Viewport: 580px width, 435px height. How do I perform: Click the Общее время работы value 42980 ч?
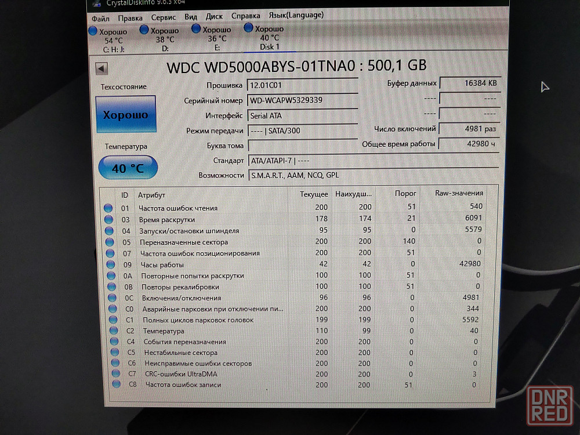coord(469,144)
